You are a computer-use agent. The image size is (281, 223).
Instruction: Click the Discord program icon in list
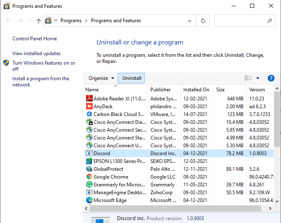pyautogui.click(x=89, y=153)
